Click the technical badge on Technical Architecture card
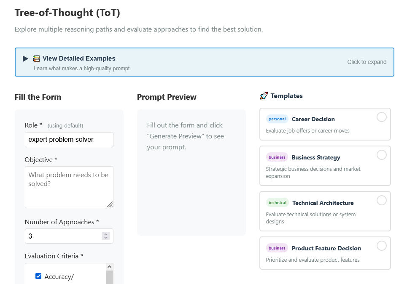This screenshot has width=407, height=284. [x=277, y=202]
